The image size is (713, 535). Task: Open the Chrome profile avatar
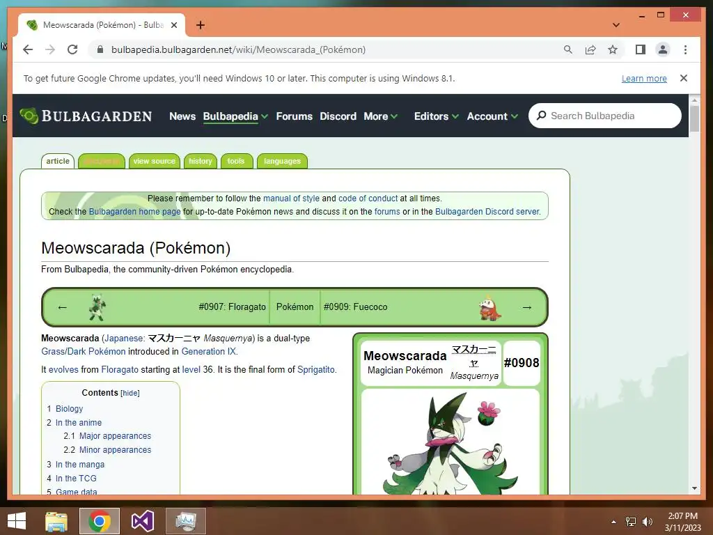click(x=663, y=49)
